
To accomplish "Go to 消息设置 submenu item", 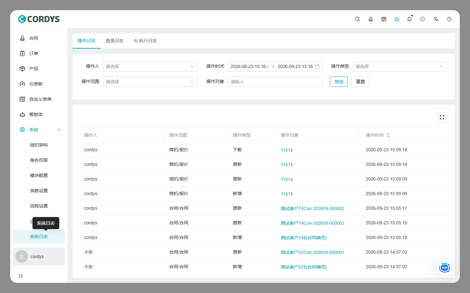I will coord(39,191).
